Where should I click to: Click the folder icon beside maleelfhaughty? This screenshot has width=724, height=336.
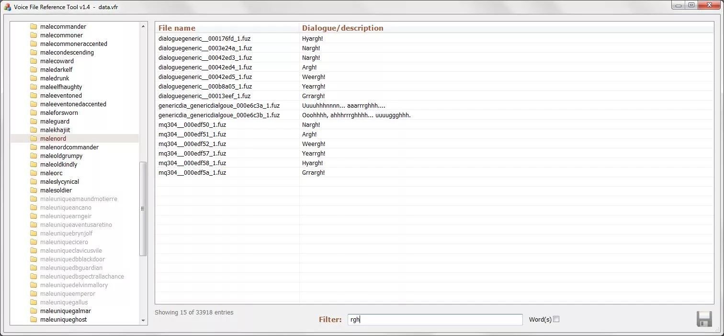[x=34, y=87]
